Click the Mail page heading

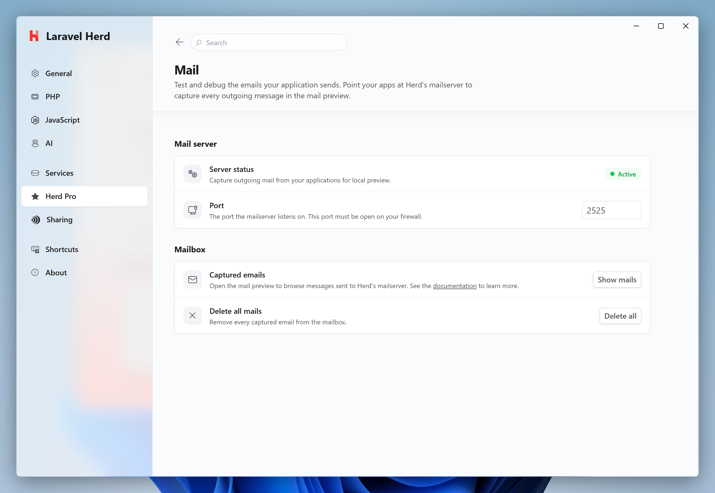[x=187, y=70]
